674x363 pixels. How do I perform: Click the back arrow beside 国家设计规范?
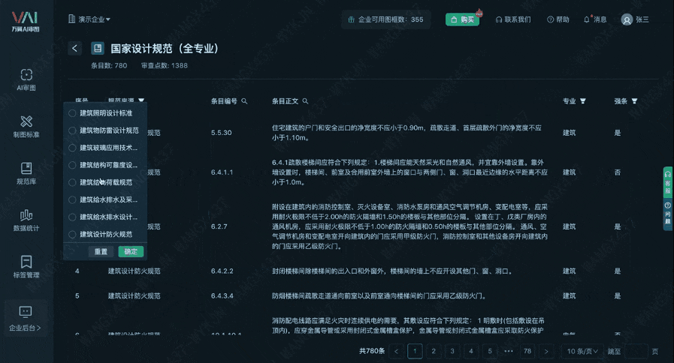pyautogui.click(x=74, y=49)
